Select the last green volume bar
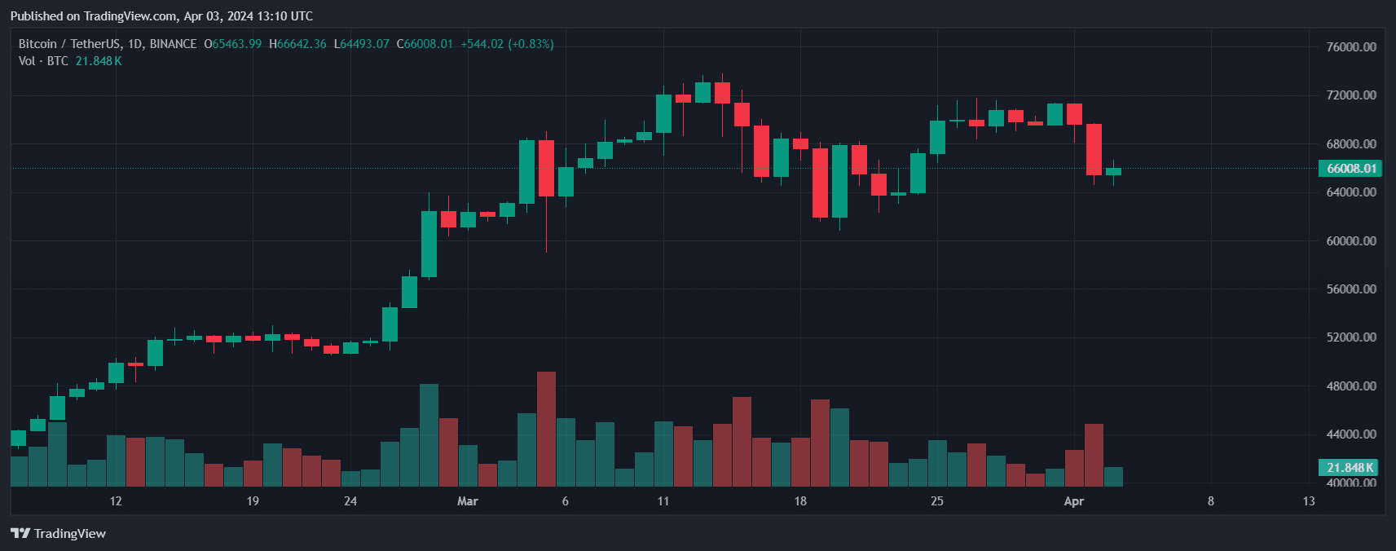 [1113, 477]
